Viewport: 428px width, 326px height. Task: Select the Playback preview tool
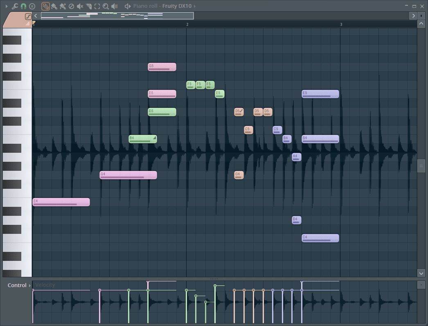click(114, 6)
